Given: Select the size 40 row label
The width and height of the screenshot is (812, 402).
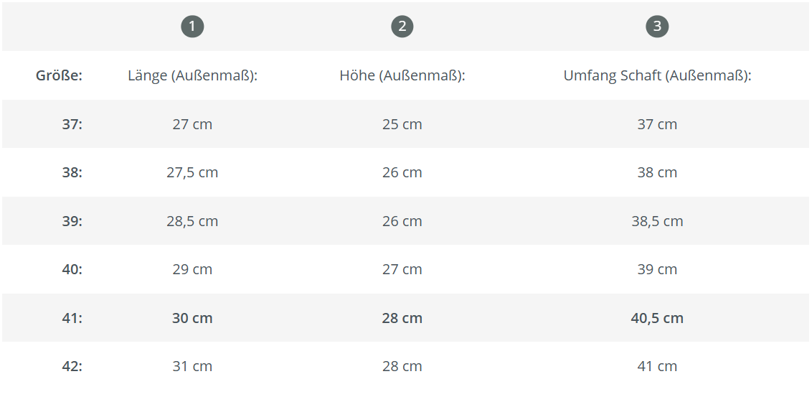Looking at the screenshot, I should tap(72, 269).
